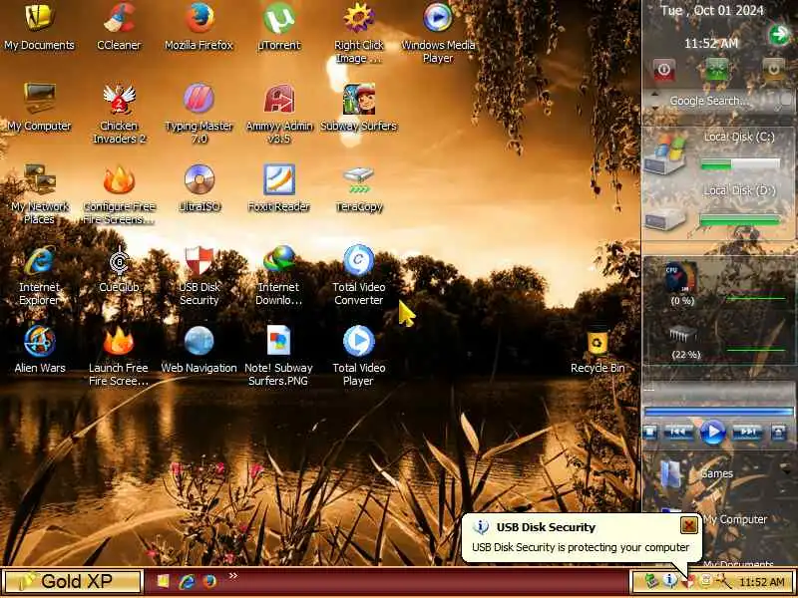The width and height of the screenshot is (798, 598).
Task: Click the RAM chip meter icon
Action: (x=683, y=335)
